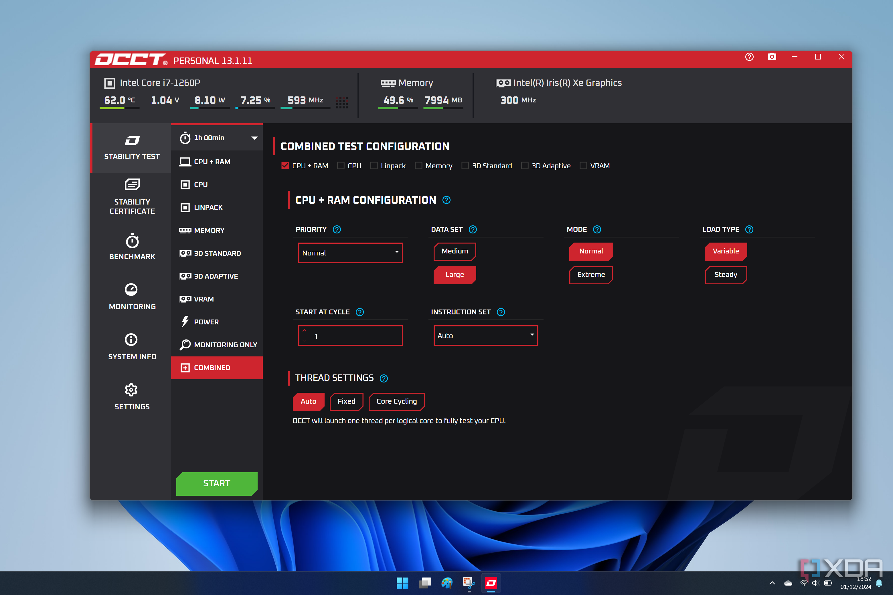Open the Benchmark section in sidebar
Image resolution: width=893 pixels, height=595 pixels.
point(132,247)
